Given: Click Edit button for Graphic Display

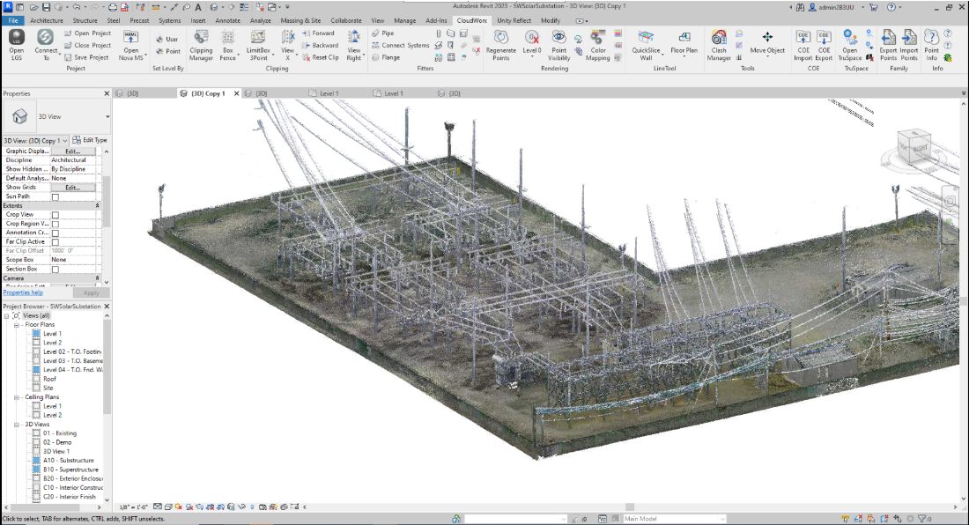Looking at the screenshot, I should [x=73, y=152].
